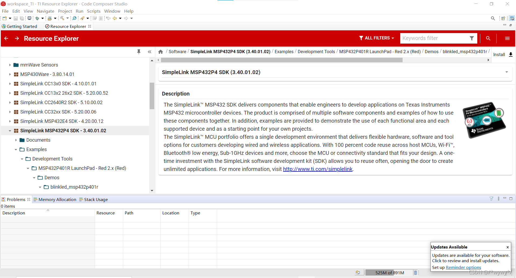Screen dimensions: 516x278
Task: Click the Search magnifier toolbar icon
Action: point(74,18)
